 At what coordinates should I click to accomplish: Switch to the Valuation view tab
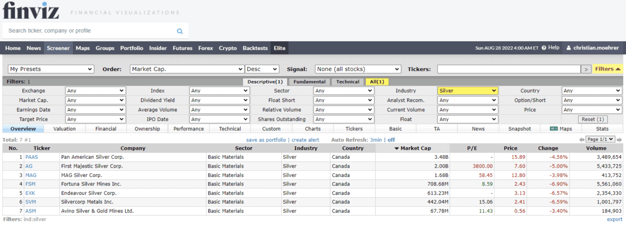65,128
